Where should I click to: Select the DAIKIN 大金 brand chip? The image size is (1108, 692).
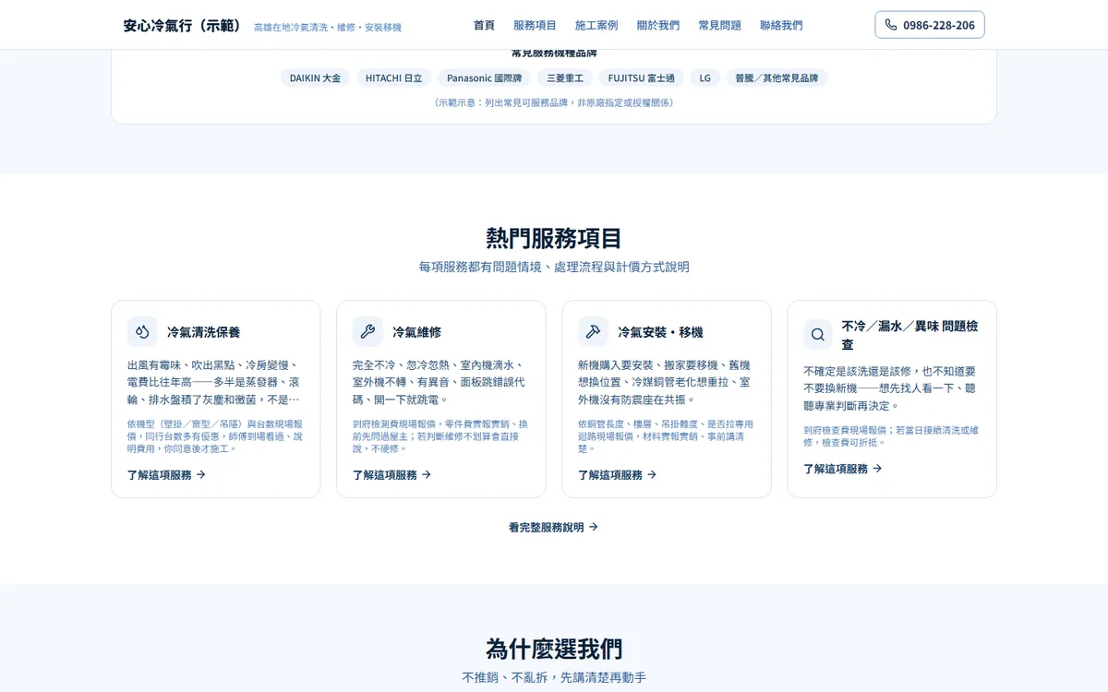(315, 78)
